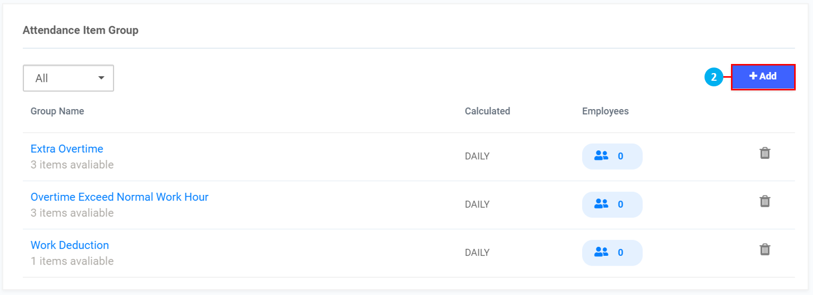Open the Extra Overtime group link
Image resolution: width=813 pixels, height=295 pixels.
tap(67, 149)
